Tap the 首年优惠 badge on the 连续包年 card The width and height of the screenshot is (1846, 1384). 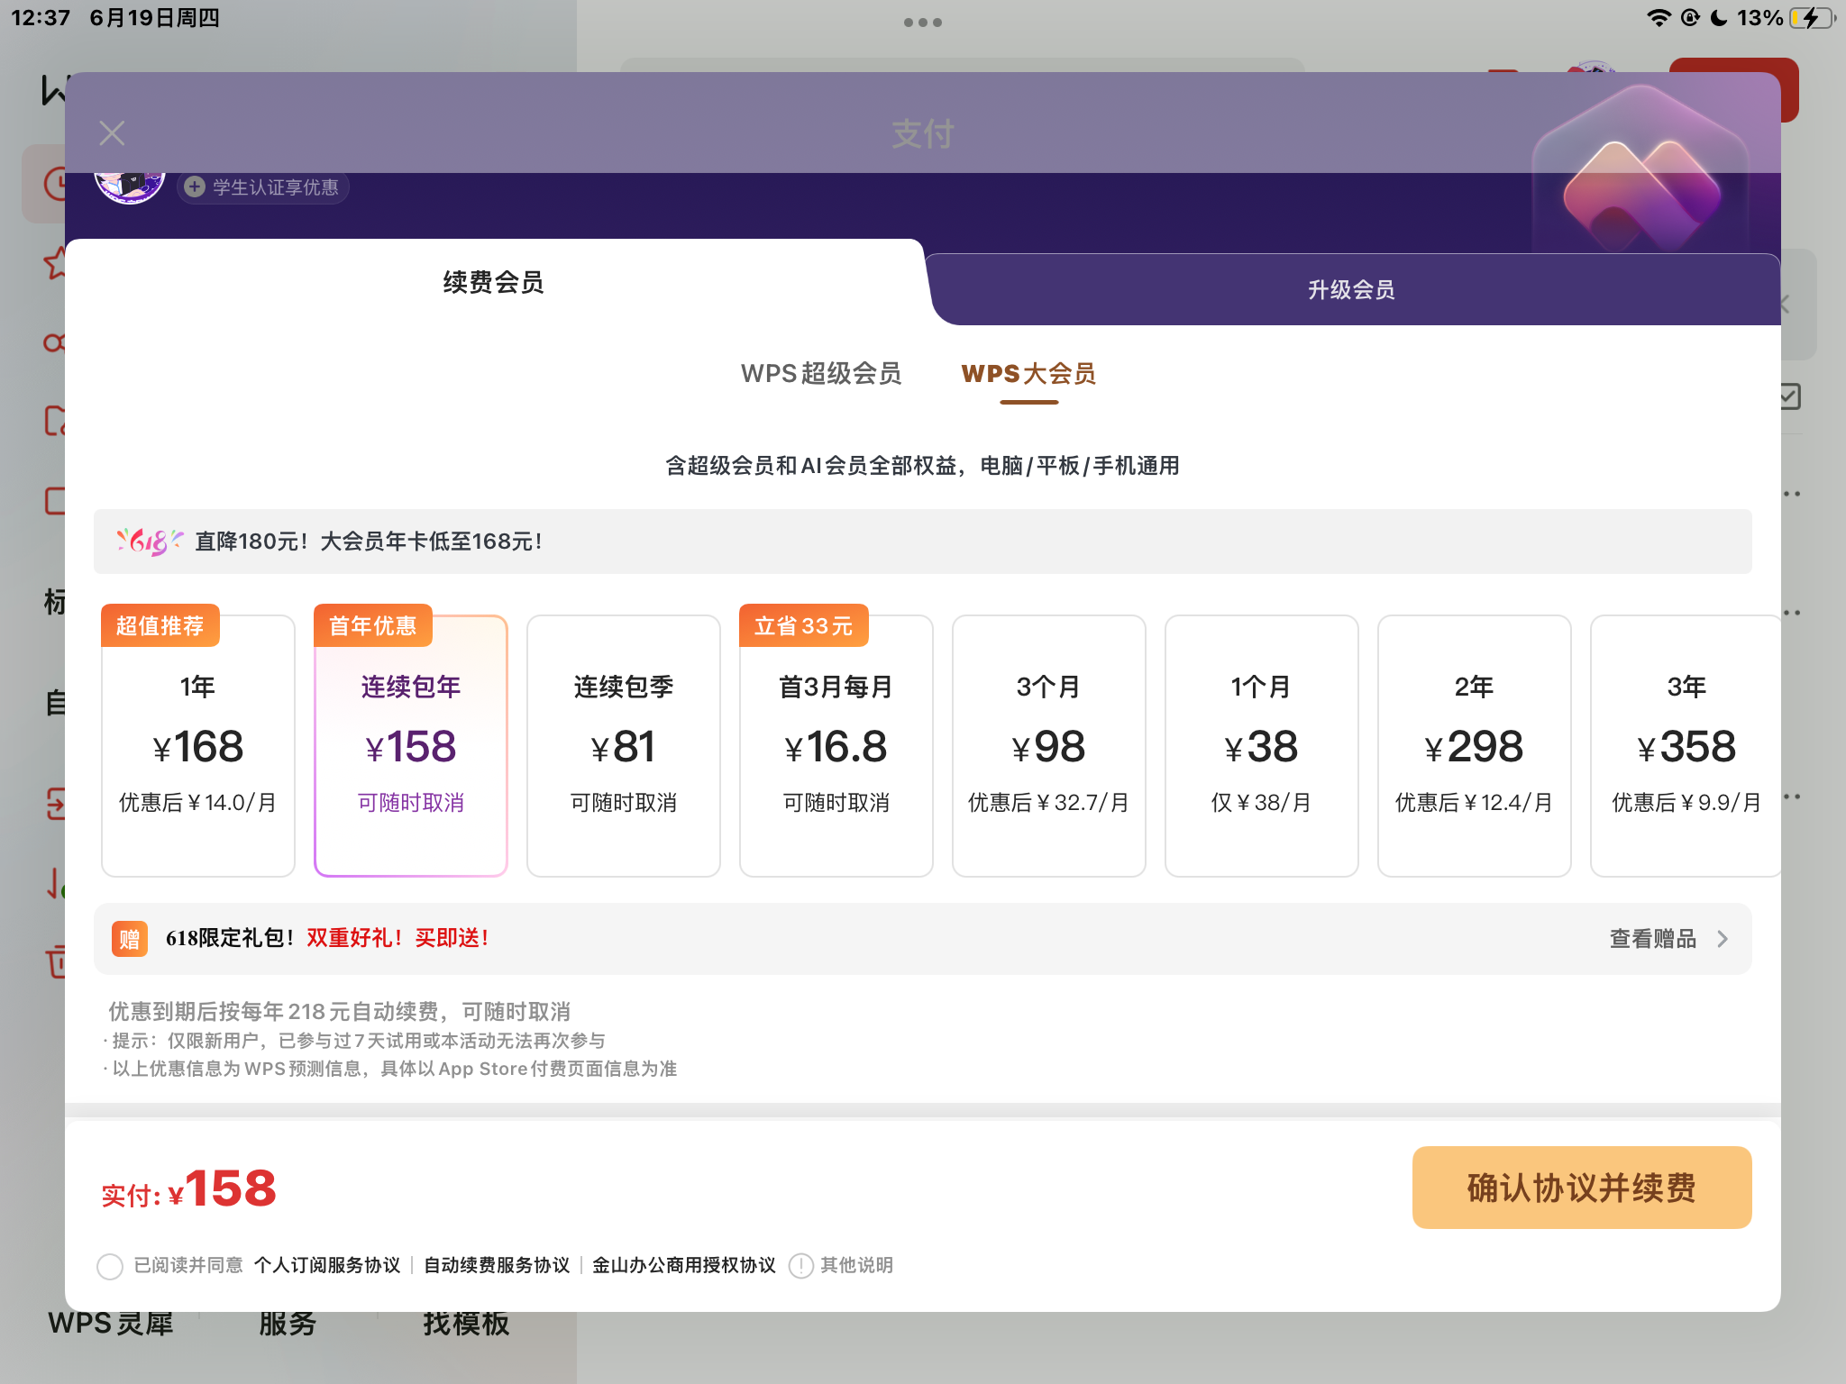pos(373,625)
